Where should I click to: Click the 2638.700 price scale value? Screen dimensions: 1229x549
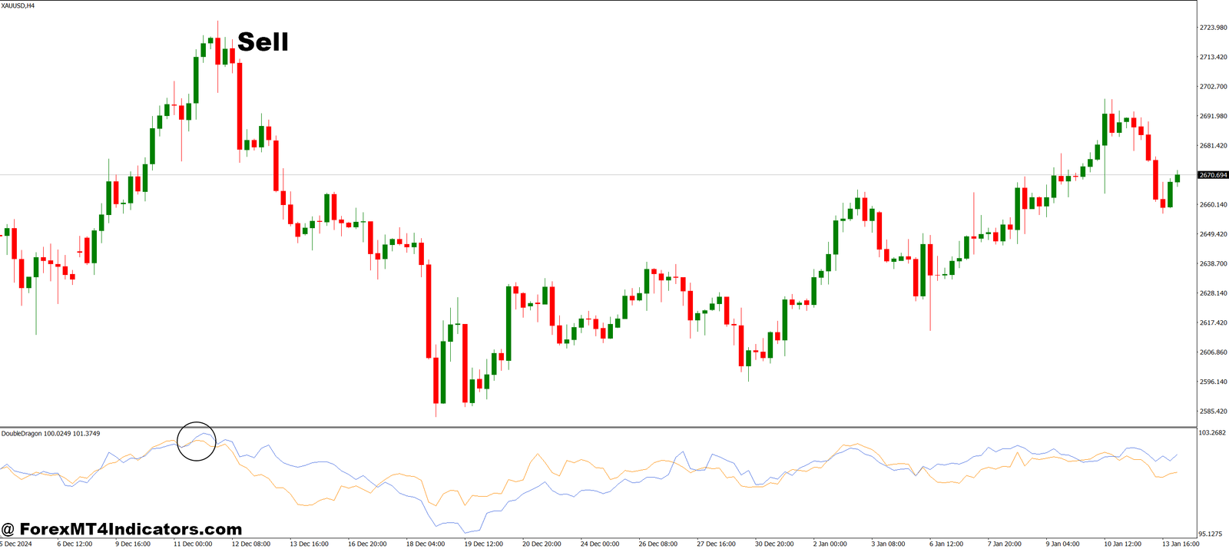(1213, 263)
